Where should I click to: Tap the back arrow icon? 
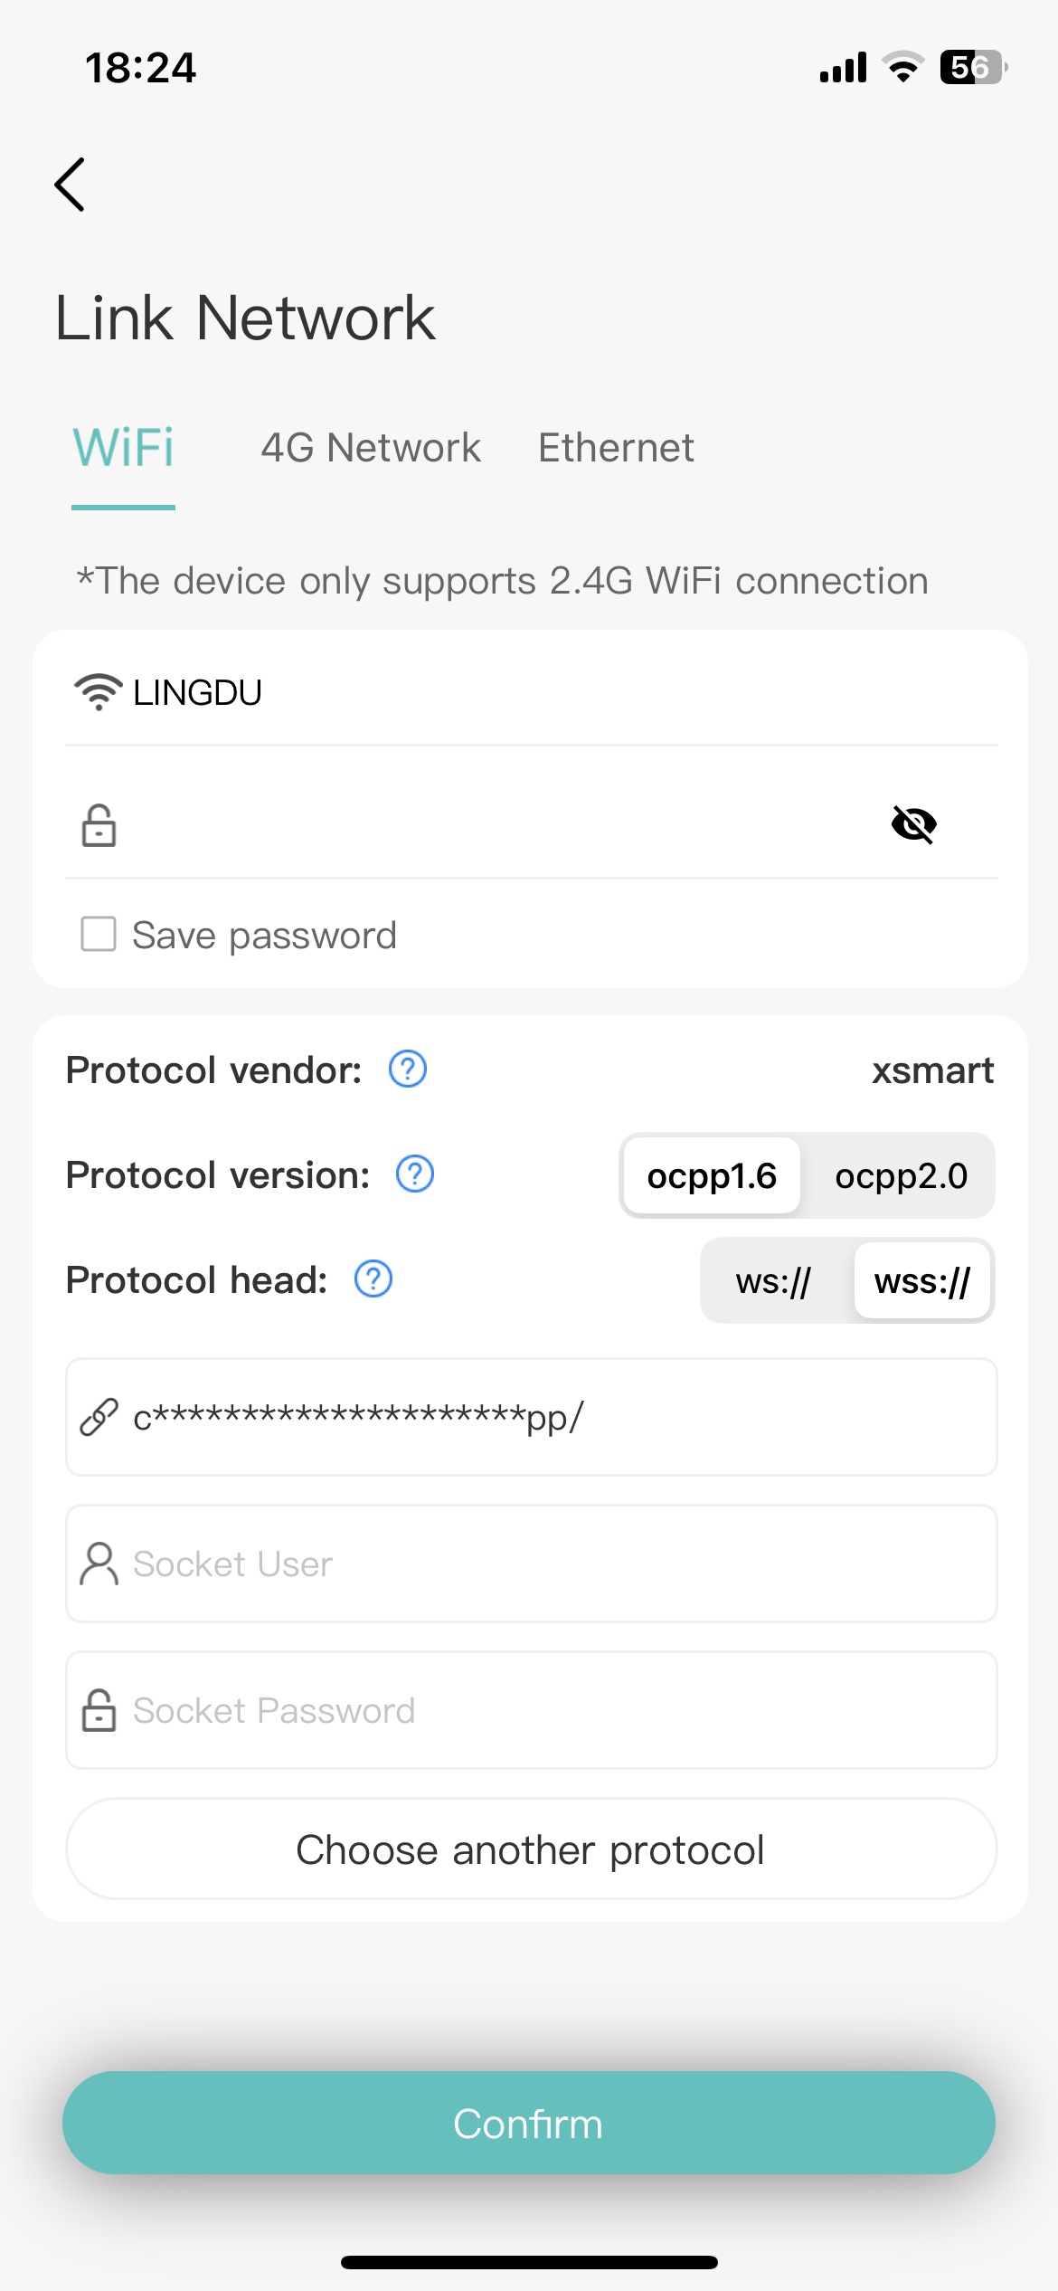(x=71, y=185)
